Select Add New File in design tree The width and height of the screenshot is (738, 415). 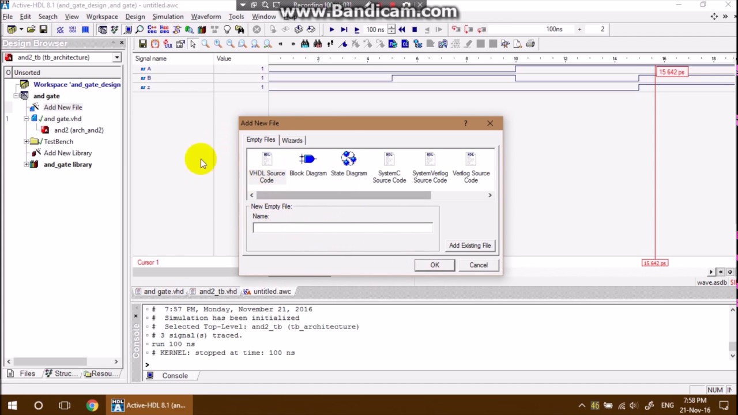pyautogui.click(x=63, y=107)
